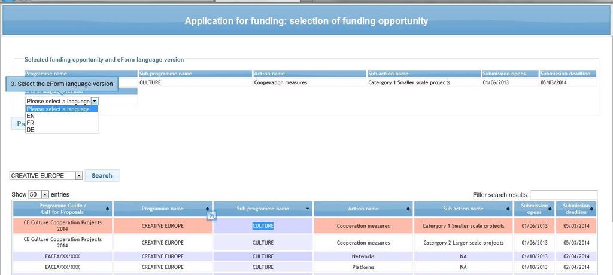Click 05/03/2014 deadline in selected opportunity panel
Screen dimensions: 613x275
click(554, 82)
